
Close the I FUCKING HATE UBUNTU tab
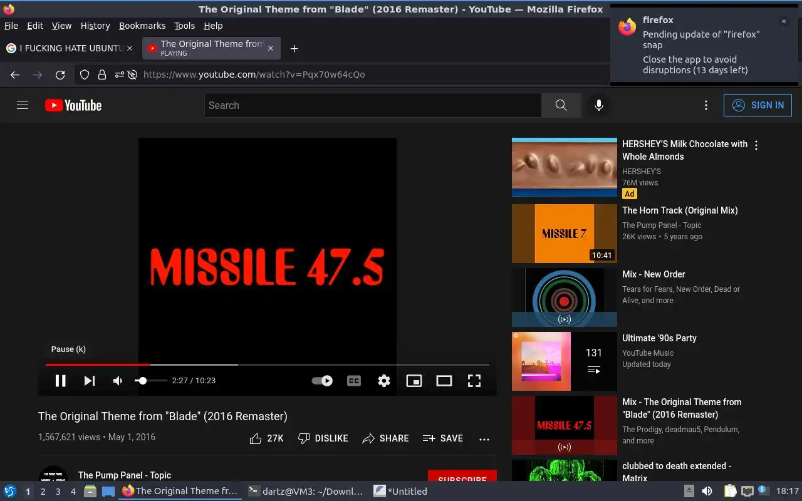coord(130,48)
